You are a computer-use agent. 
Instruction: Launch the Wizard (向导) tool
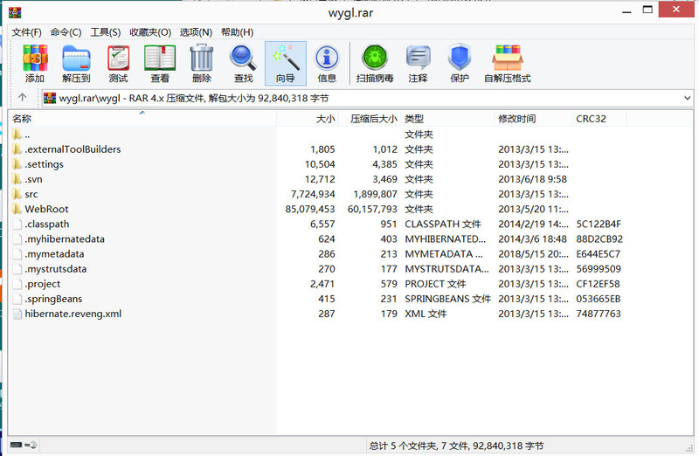(286, 63)
